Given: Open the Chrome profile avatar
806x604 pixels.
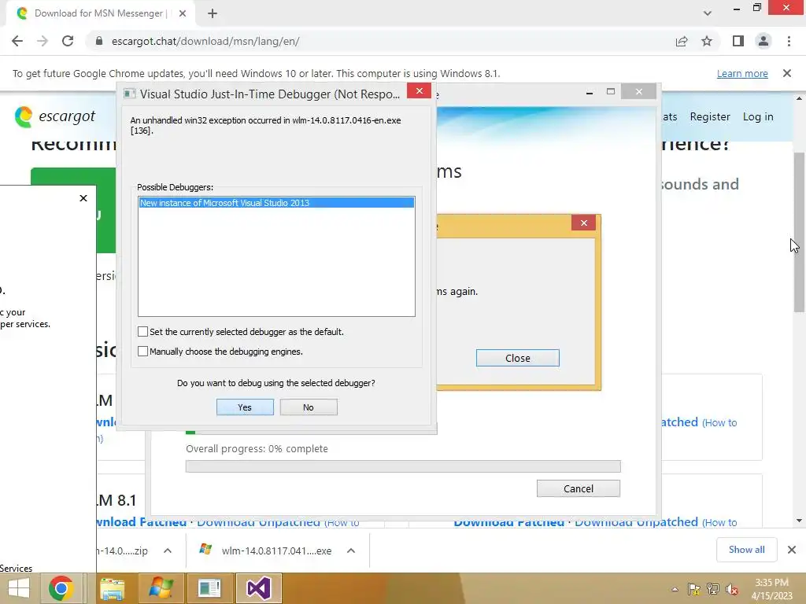Looking at the screenshot, I should (x=763, y=41).
